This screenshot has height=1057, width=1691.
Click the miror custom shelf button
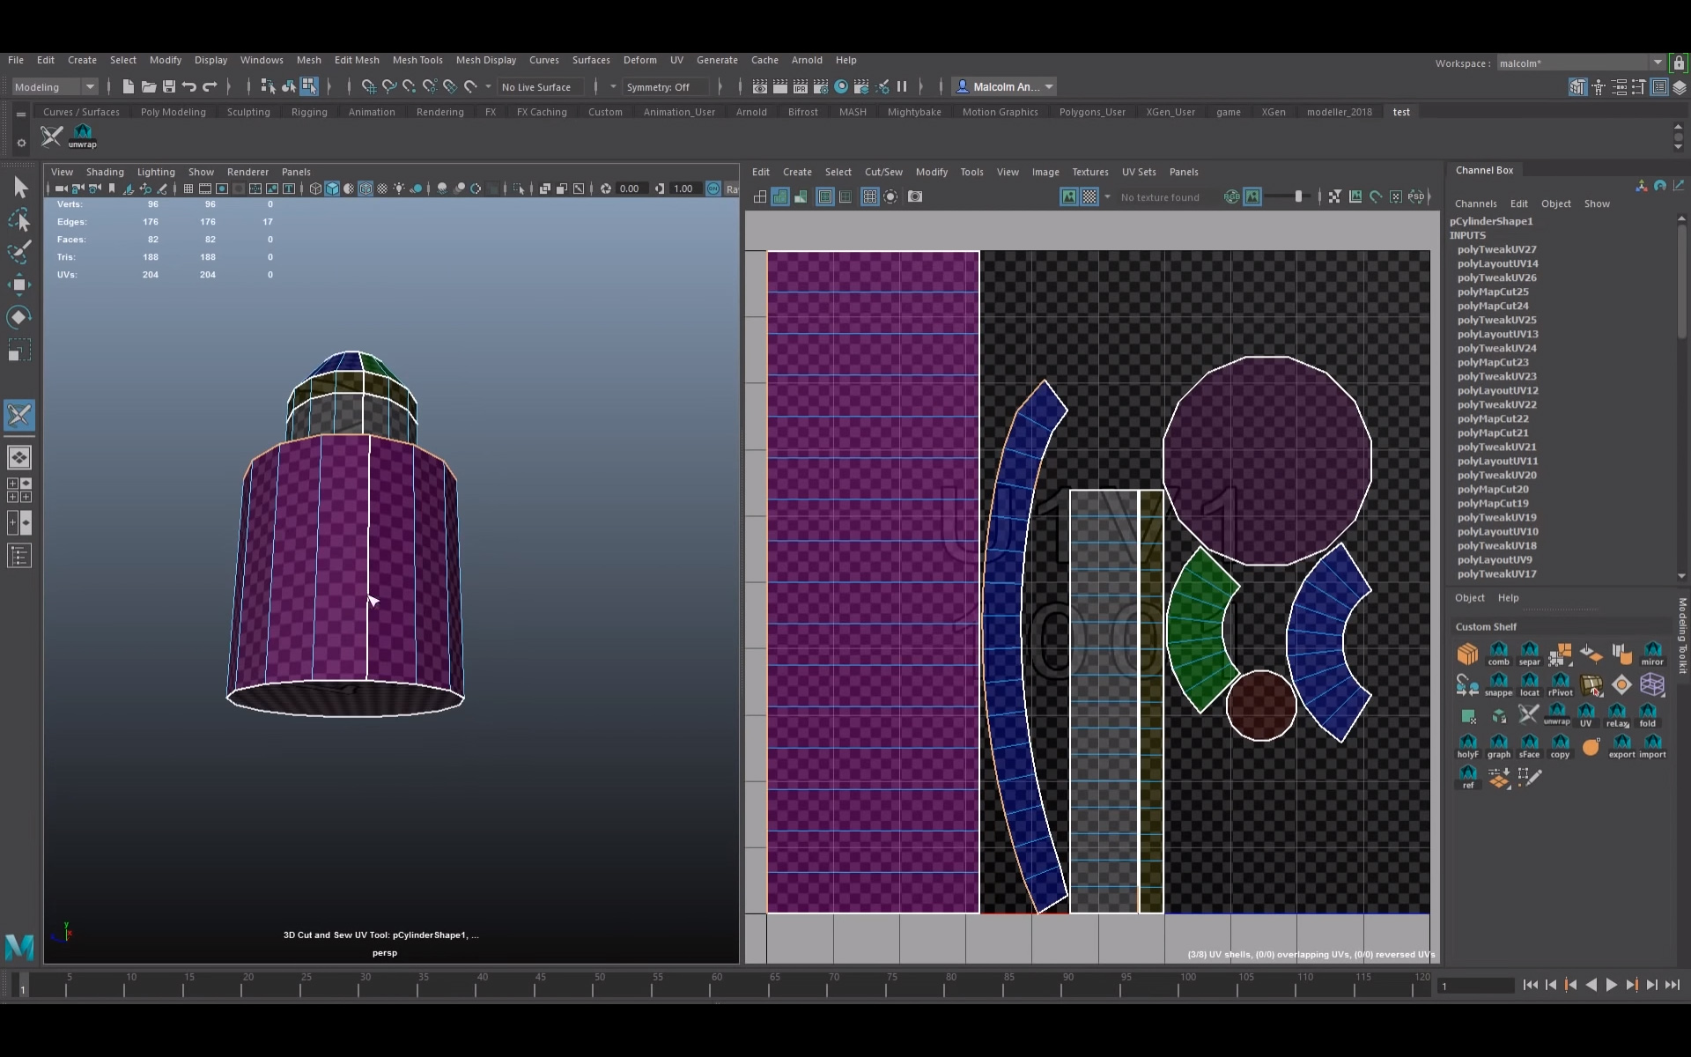(x=1652, y=654)
